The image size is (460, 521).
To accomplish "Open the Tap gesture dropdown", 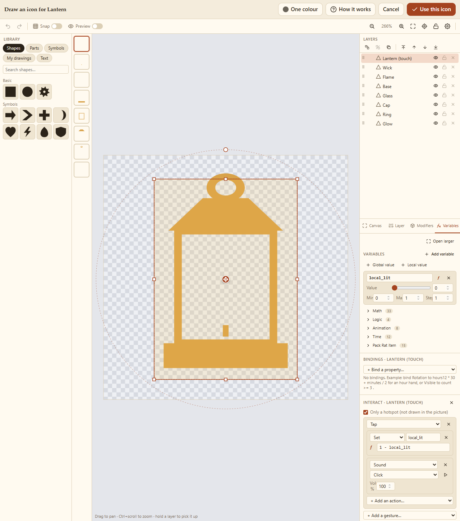I will point(404,424).
